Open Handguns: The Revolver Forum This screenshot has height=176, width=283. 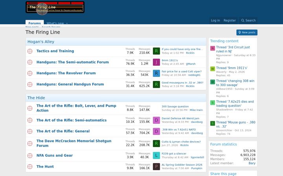pos(66,73)
